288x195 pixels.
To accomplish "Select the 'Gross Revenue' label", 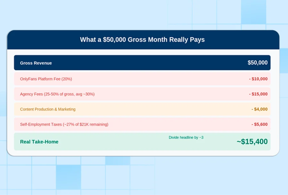I will click(x=36, y=63).
